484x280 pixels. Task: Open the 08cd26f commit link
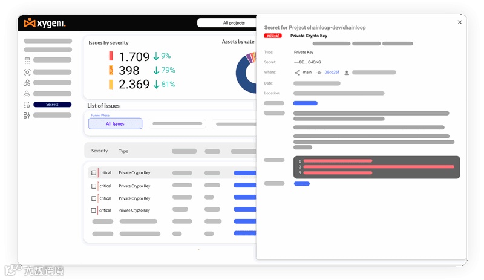click(332, 72)
